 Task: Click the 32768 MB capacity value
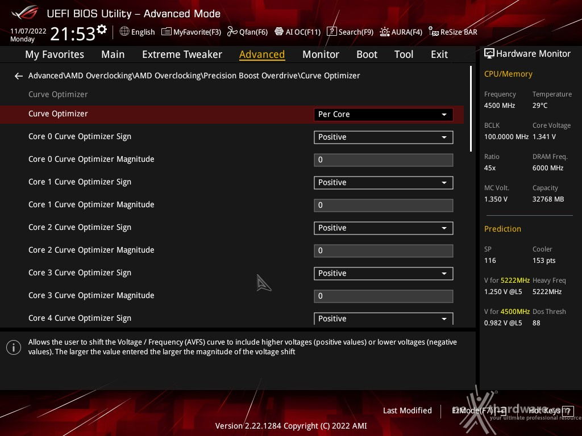click(x=548, y=199)
